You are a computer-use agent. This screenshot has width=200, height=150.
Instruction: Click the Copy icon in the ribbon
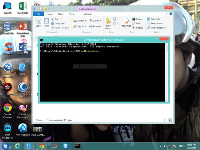tap(38, 22)
